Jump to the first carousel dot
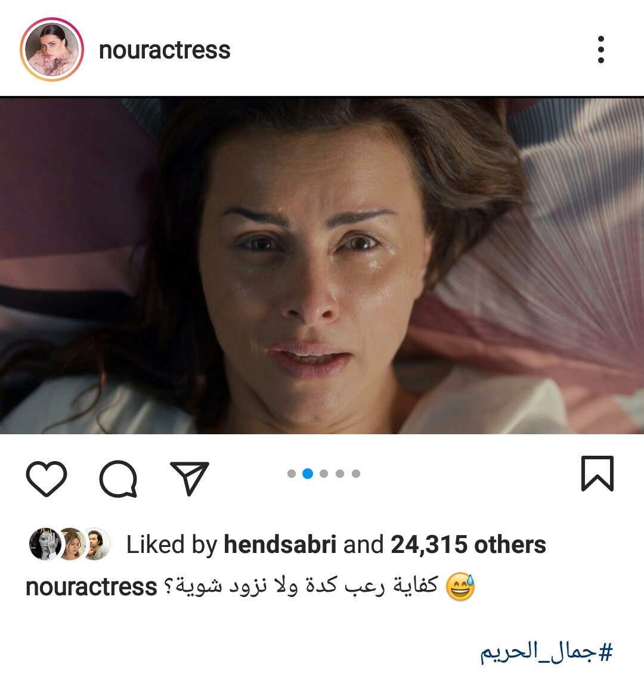 pyautogui.click(x=292, y=474)
